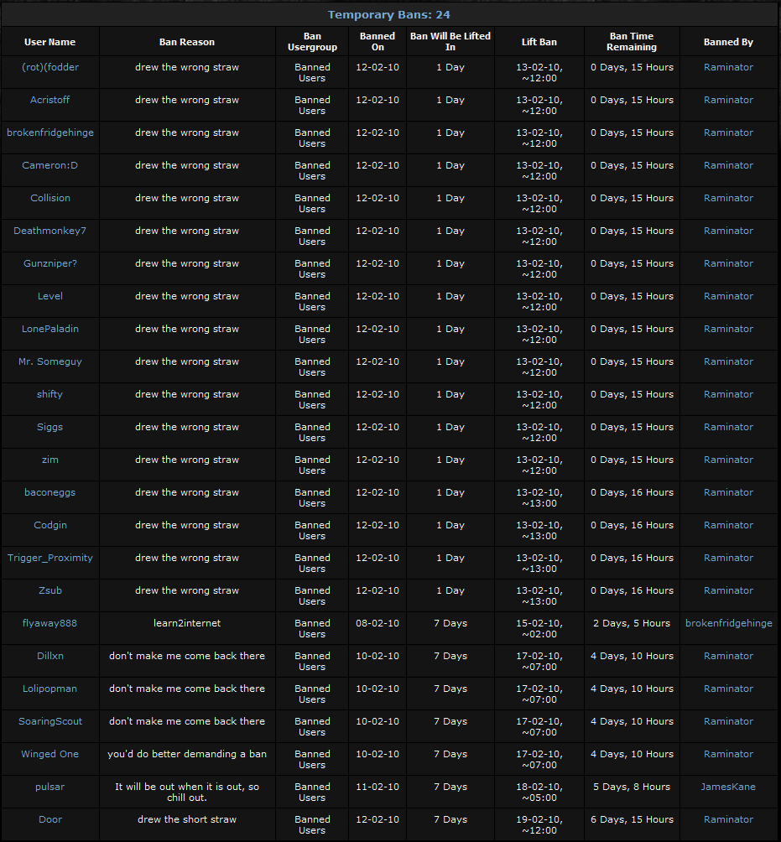Image resolution: width=781 pixels, height=842 pixels.
Task: Click the Ban Reason column header
Action: coord(187,42)
